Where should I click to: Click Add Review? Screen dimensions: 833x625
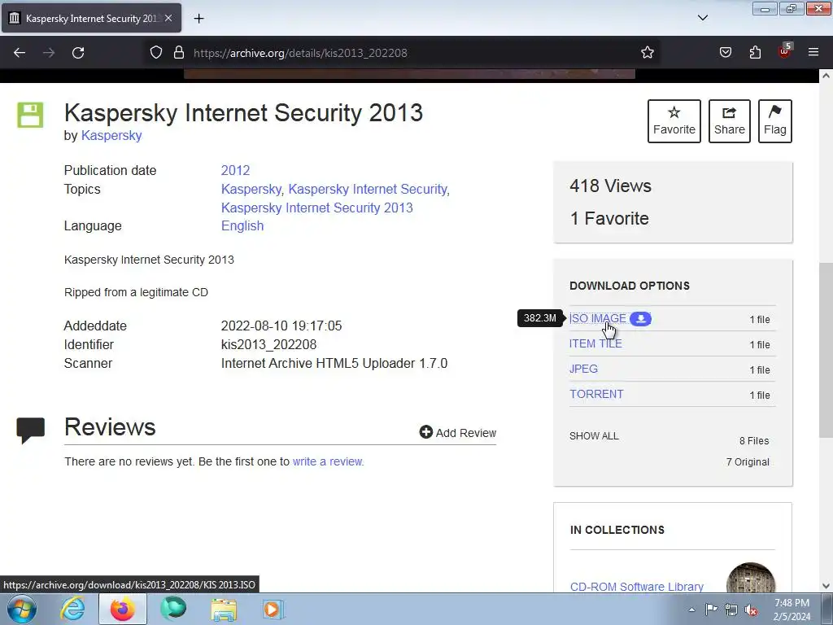point(458,433)
